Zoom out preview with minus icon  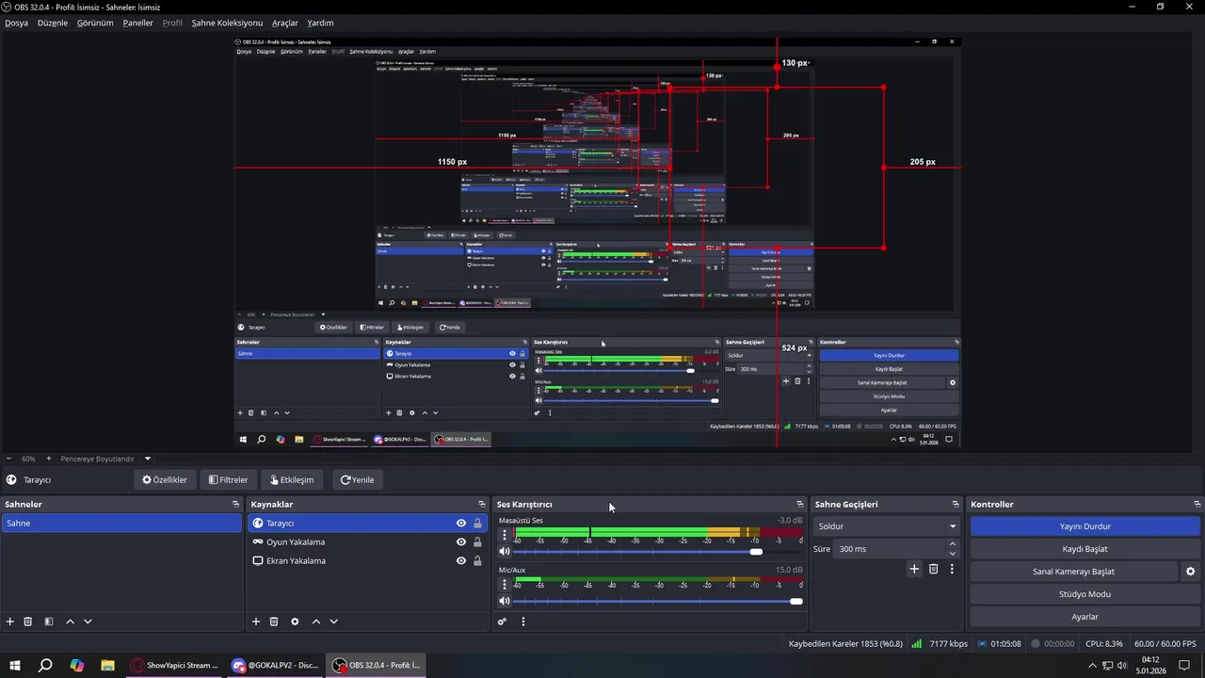(x=8, y=459)
